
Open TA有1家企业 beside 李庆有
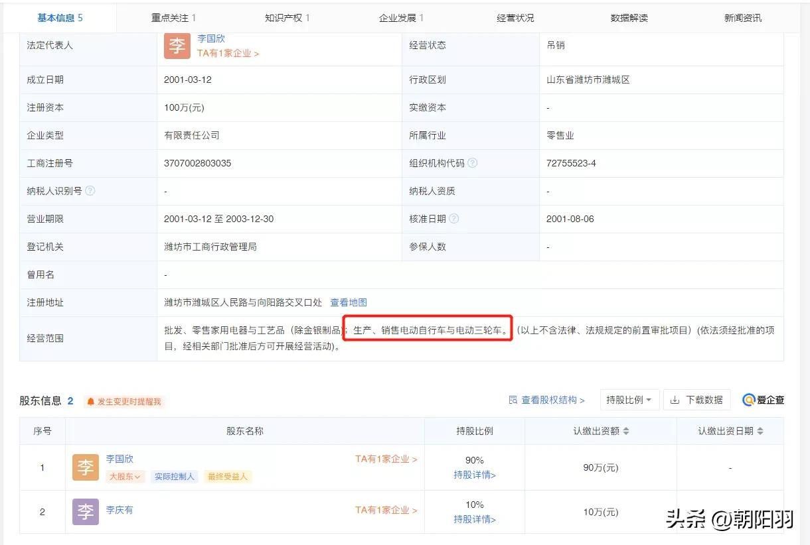coord(385,511)
